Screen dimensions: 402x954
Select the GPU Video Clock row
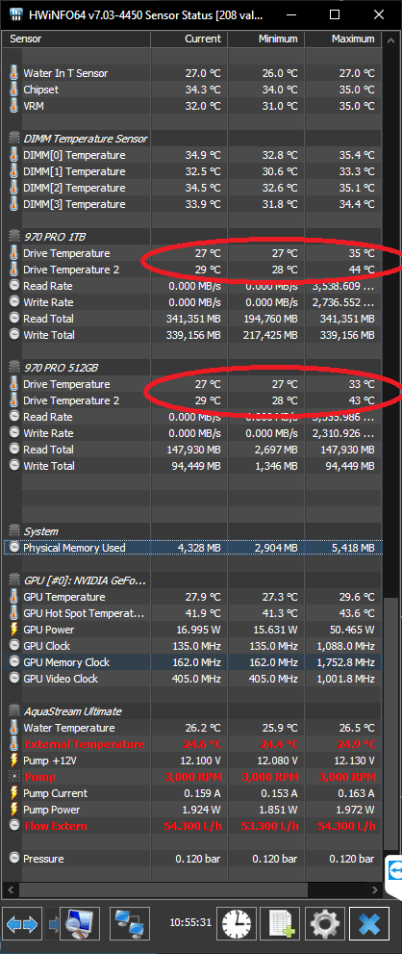pyautogui.click(x=193, y=679)
